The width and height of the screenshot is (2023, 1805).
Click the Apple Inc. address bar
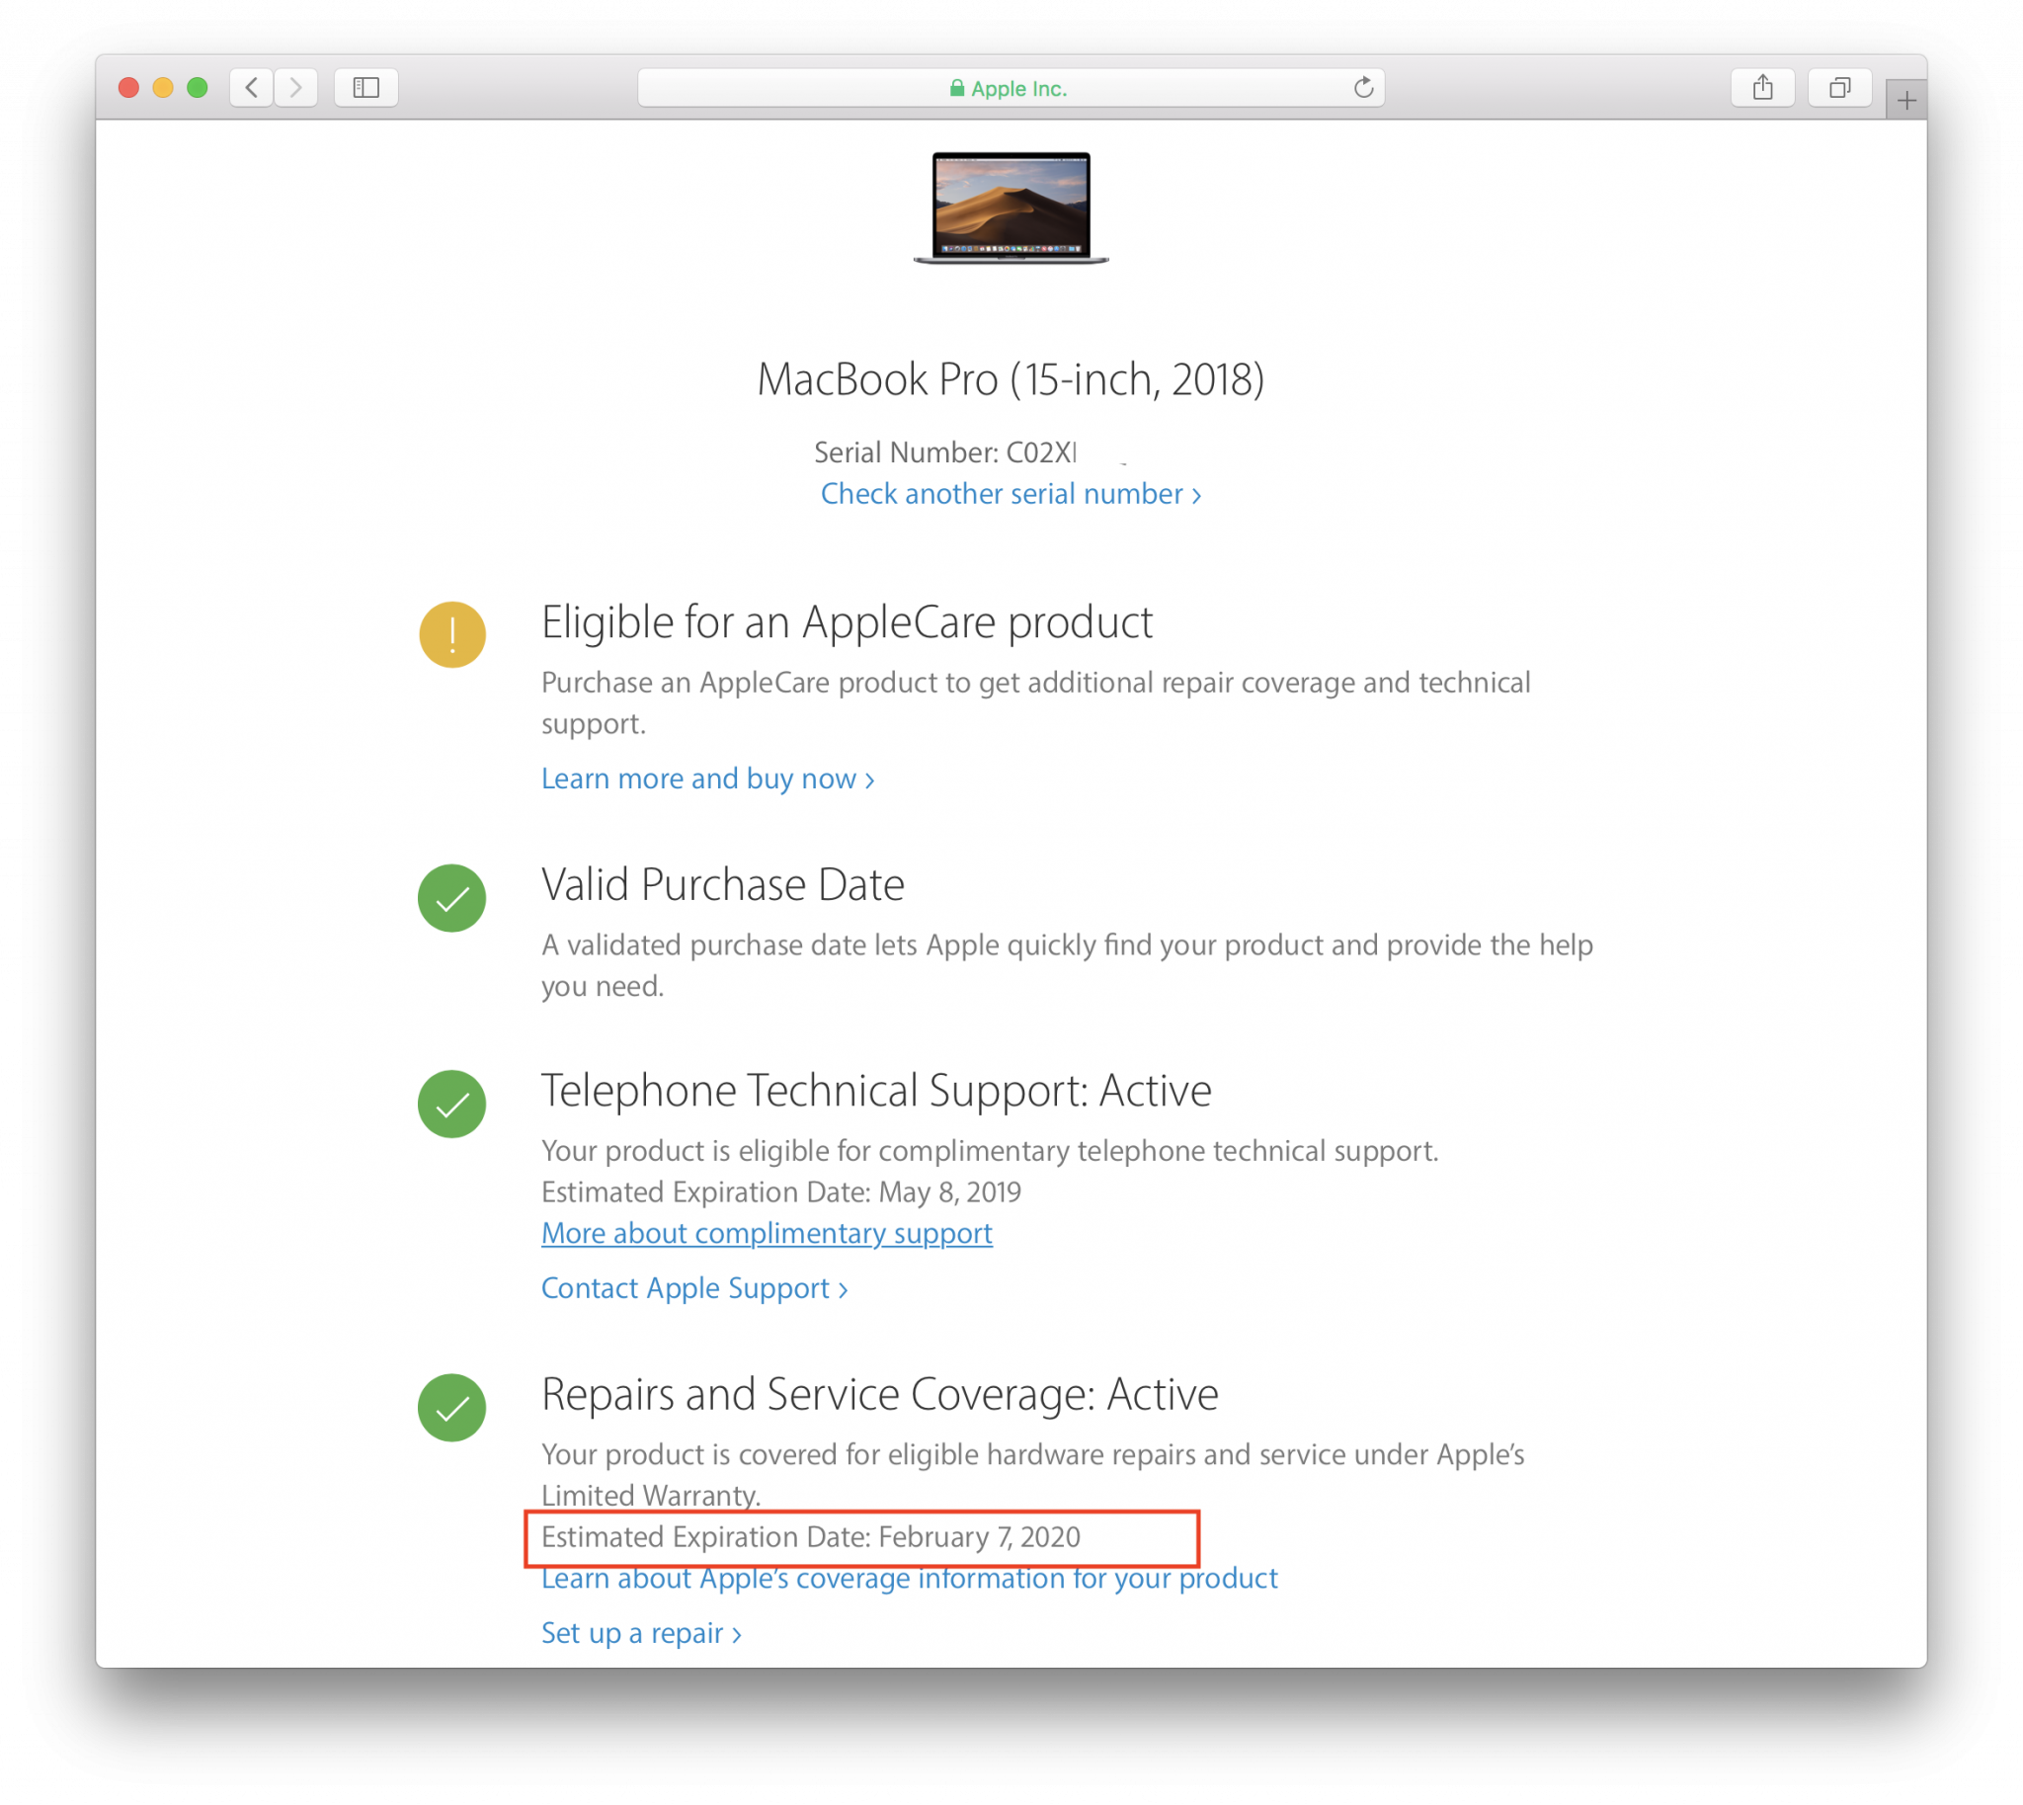click(1010, 88)
